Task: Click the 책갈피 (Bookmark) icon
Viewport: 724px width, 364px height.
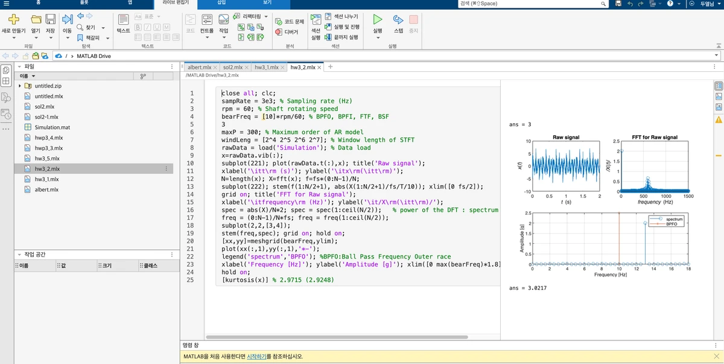Action: pyautogui.click(x=81, y=37)
